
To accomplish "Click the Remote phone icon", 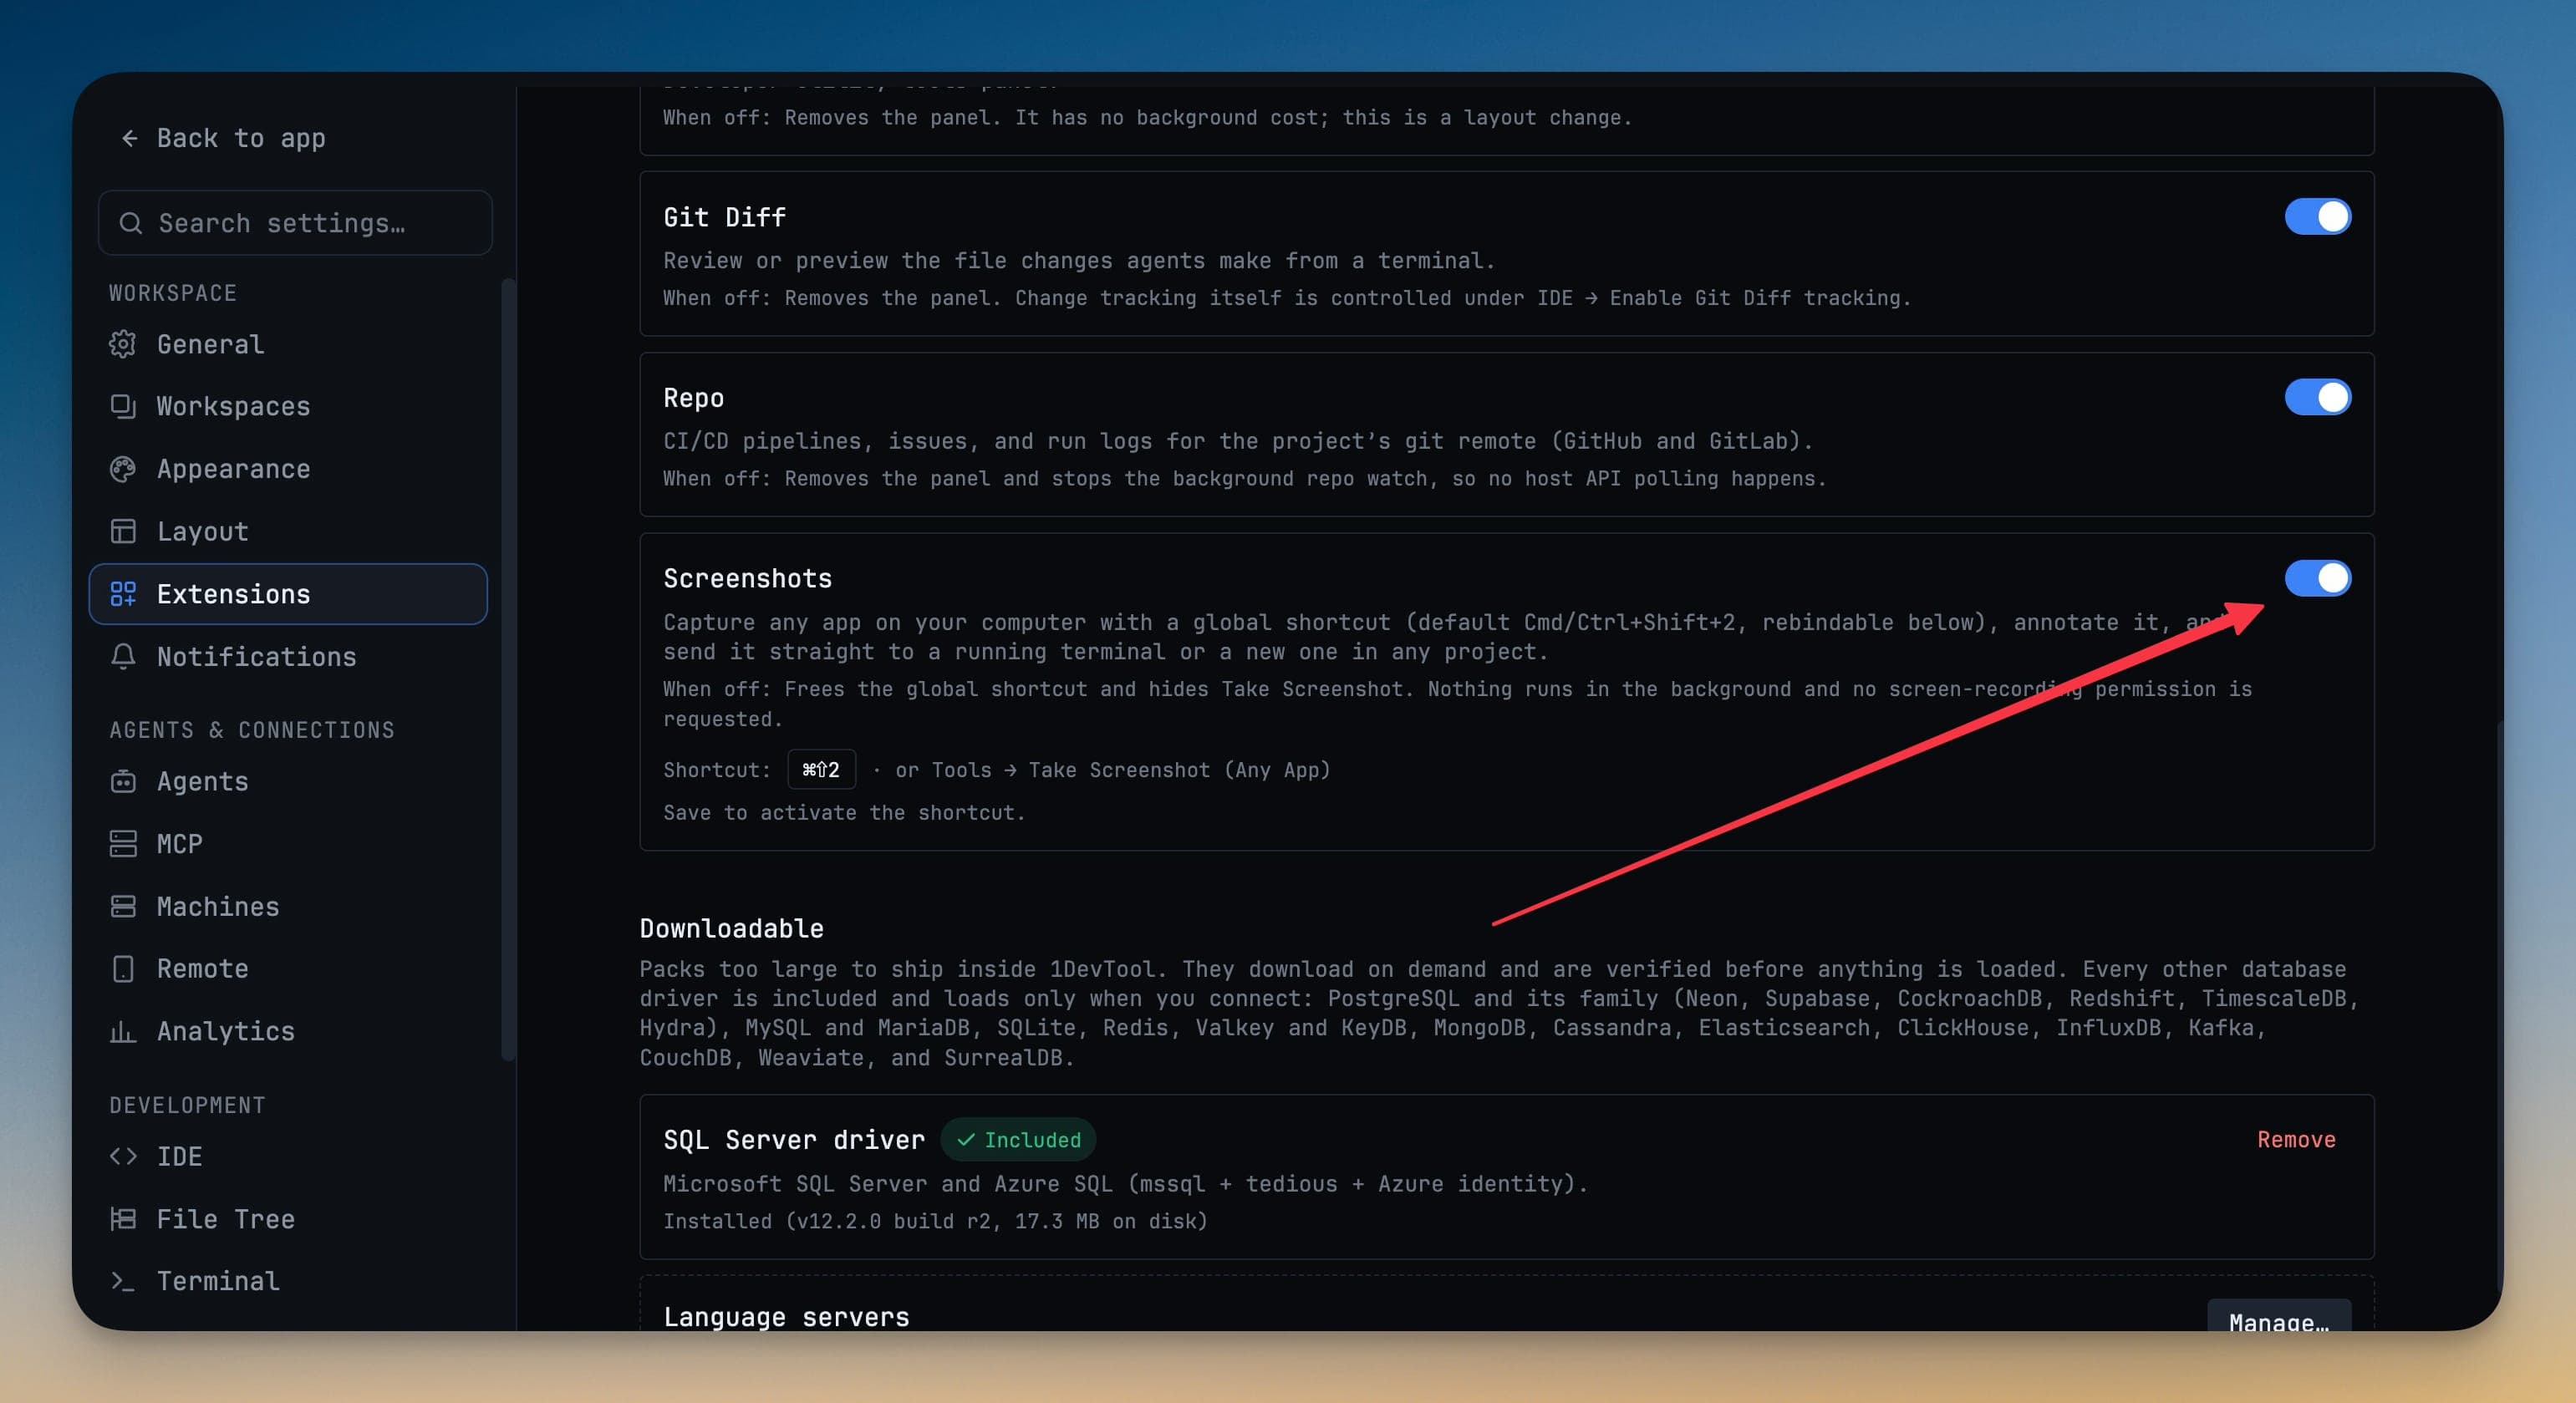I will point(123,969).
